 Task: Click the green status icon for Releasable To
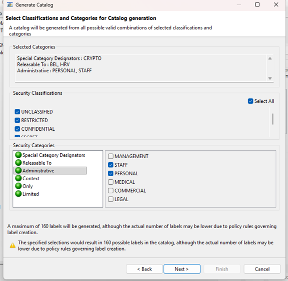click(18, 163)
